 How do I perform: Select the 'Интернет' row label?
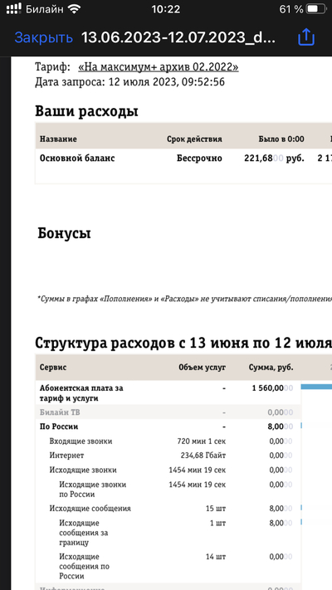click(x=66, y=456)
